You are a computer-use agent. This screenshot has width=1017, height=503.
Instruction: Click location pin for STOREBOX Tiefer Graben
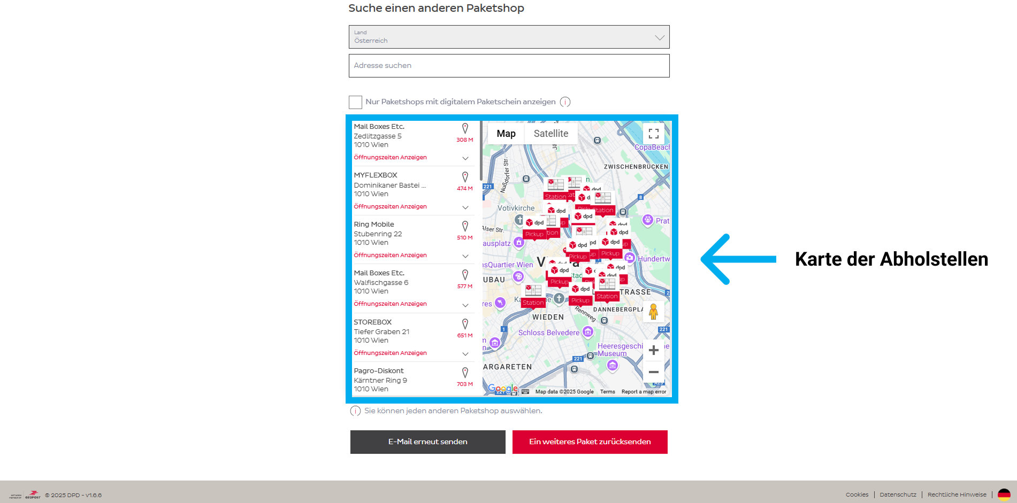pos(465,324)
